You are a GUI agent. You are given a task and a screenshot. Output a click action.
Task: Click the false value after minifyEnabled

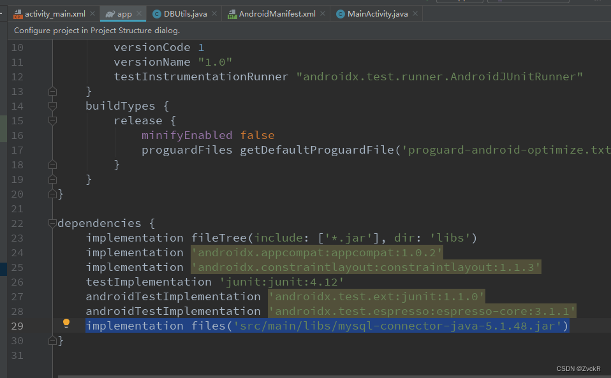[x=257, y=136]
